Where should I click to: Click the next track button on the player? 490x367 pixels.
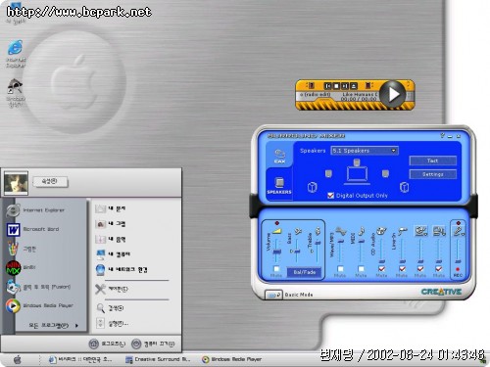(x=345, y=86)
